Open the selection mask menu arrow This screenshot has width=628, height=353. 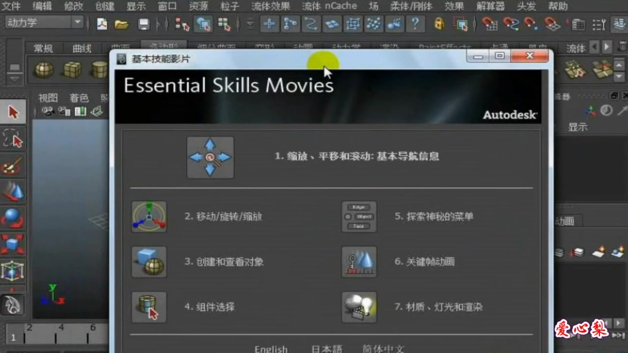click(x=250, y=24)
